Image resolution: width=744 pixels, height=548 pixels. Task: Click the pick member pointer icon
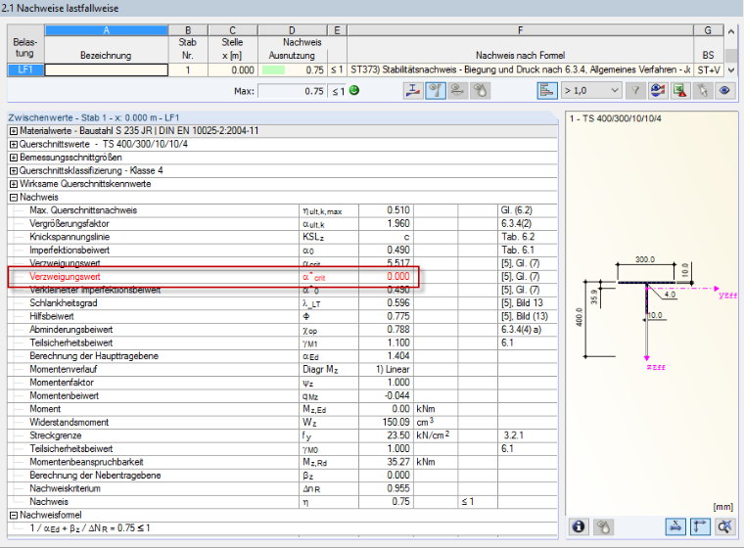click(x=702, y=91)
